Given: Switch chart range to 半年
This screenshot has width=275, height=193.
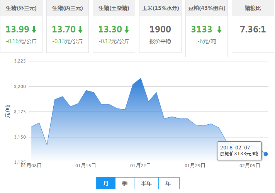Looking at the screenshot, I should click(x=146, y=183).
